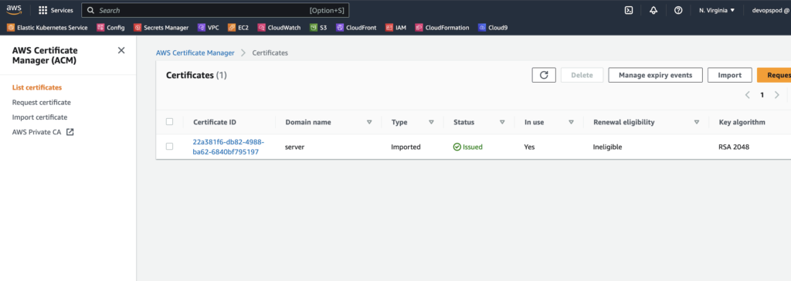This screenshot has width=791, height=281.
Task: Open the help question mark icon
Action: (x=678, y=10)
